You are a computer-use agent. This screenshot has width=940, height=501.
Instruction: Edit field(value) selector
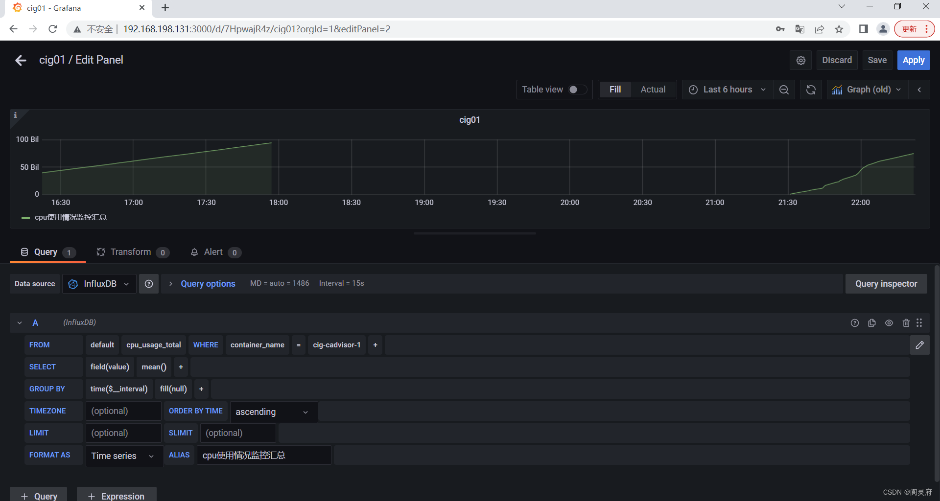110,367
